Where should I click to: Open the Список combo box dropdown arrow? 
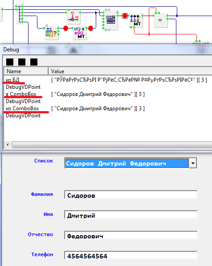coord(193,163)
